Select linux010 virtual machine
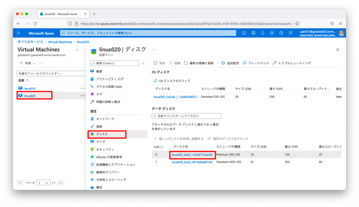 [x=30, y=88]
